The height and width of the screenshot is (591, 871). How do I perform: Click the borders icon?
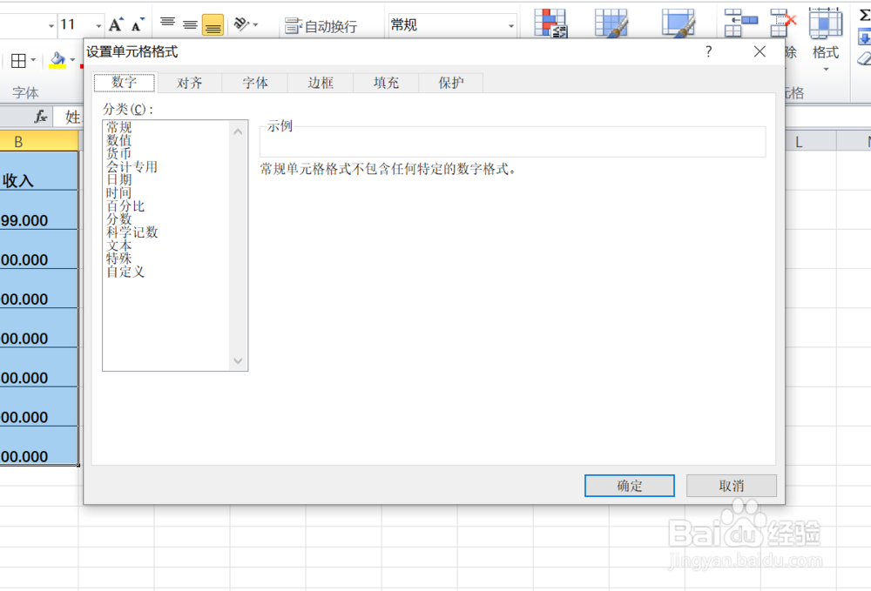pos(18,60)
